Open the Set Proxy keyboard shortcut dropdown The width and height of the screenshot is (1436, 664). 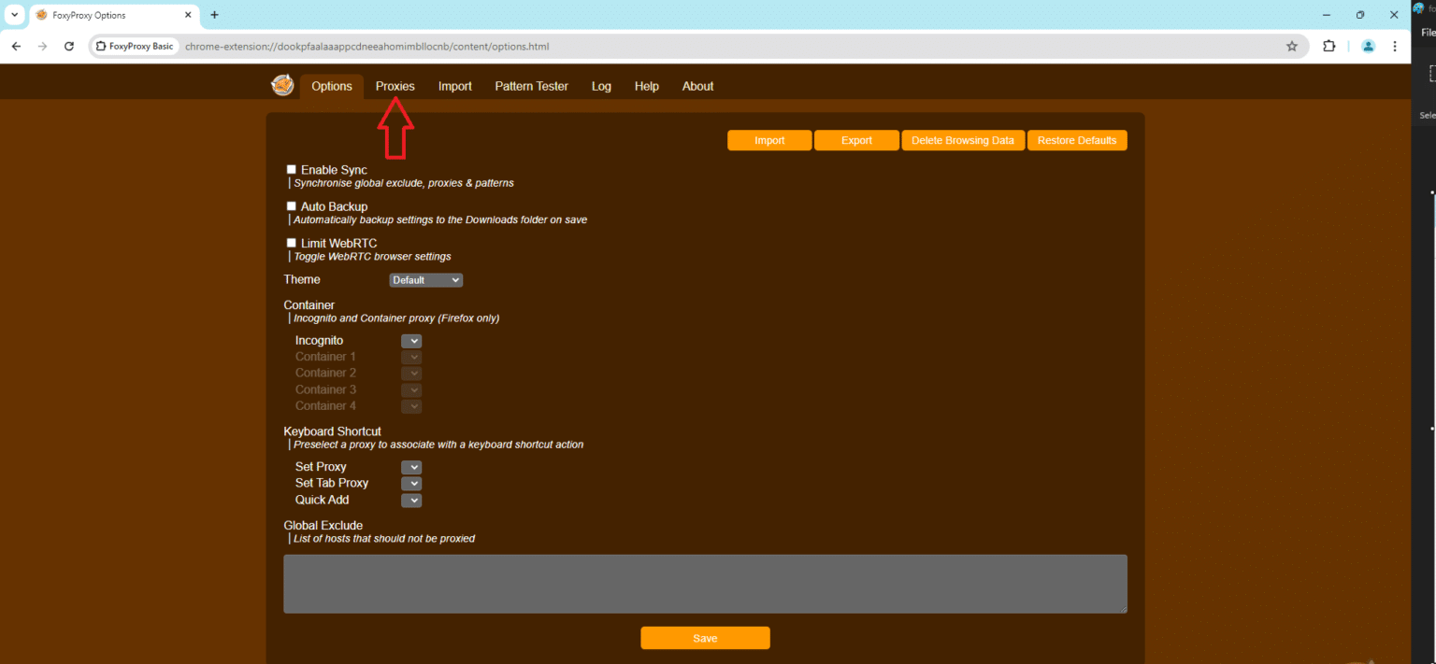tap(410, 467)
